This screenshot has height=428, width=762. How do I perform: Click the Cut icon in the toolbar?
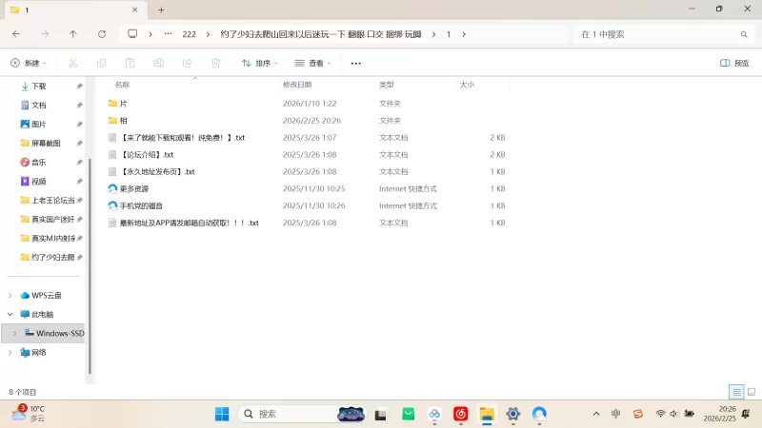(72, 63)
